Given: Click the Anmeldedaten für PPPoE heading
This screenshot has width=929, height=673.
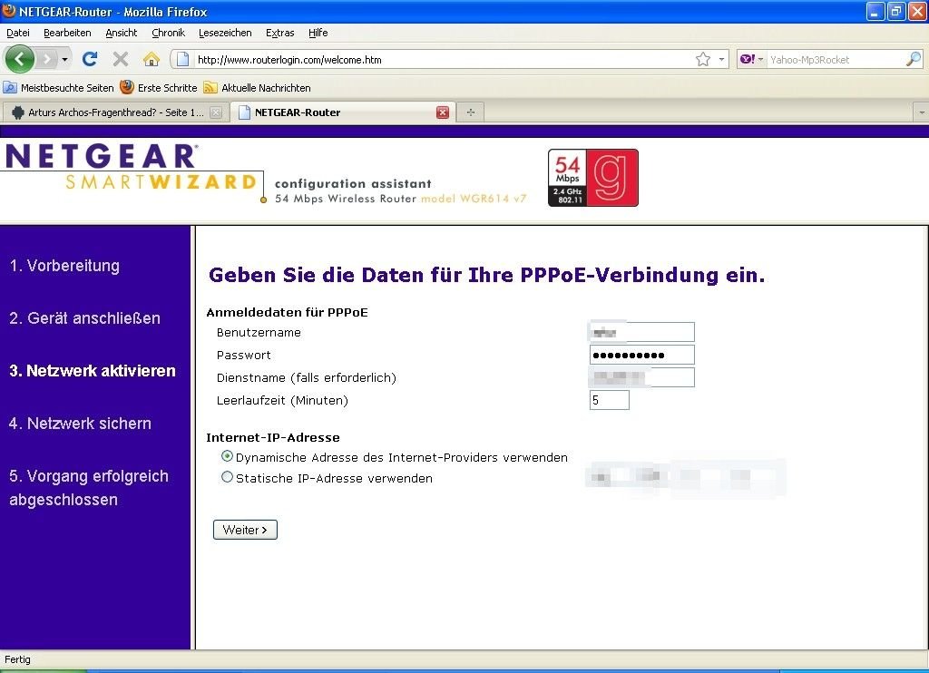Looking at the screenshot, I should click(287, 312).
